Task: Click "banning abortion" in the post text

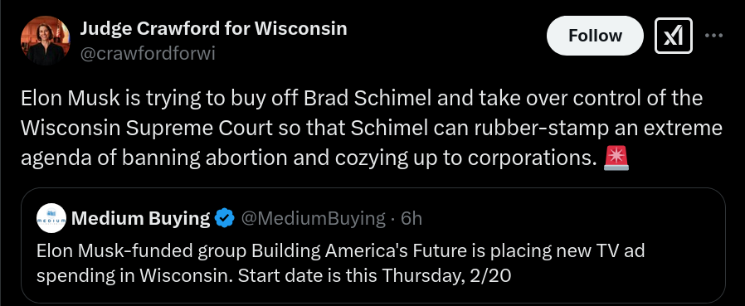Action: pos(204,158)
